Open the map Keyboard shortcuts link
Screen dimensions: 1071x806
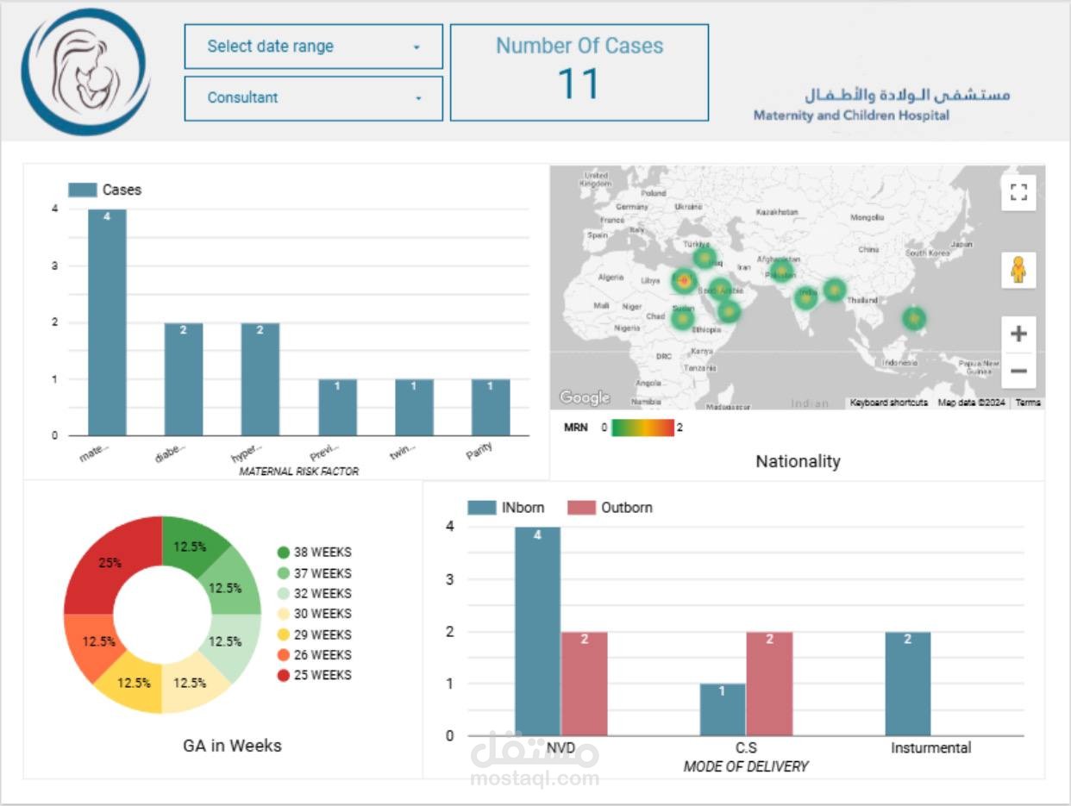[x=889, y=403]
